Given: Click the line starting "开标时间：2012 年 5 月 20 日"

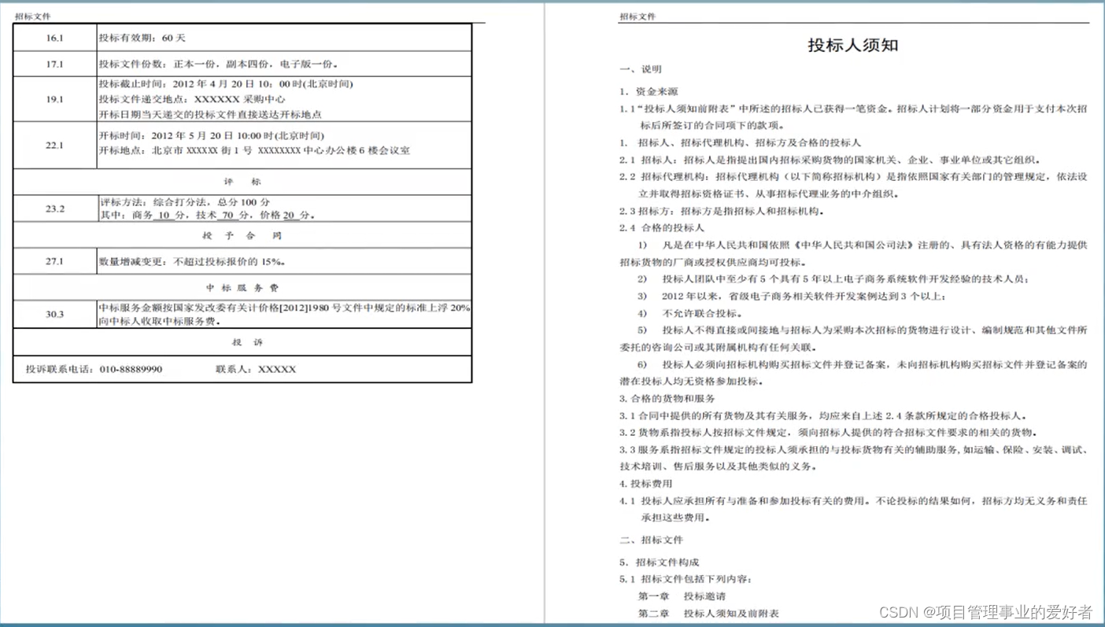Looking at the screenshot, I should [211, 135].
